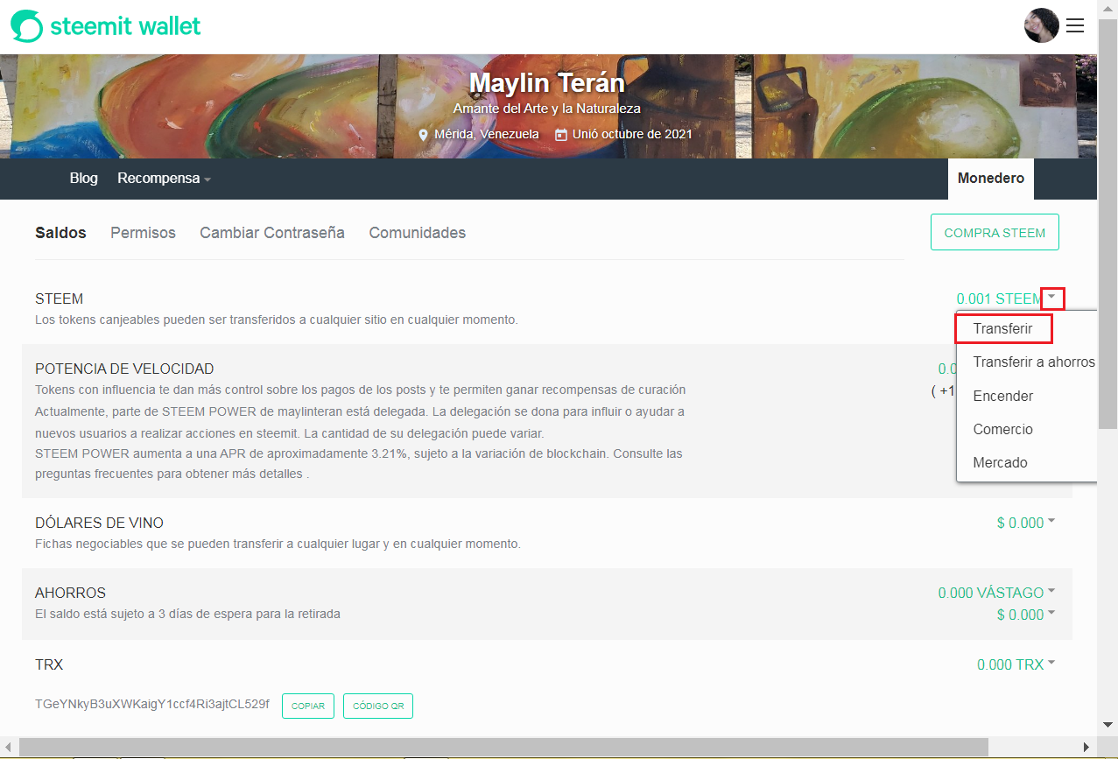Click the horizontal scrollbar right arrow
1118x759 pixels.
click(x=1087, y=747)
